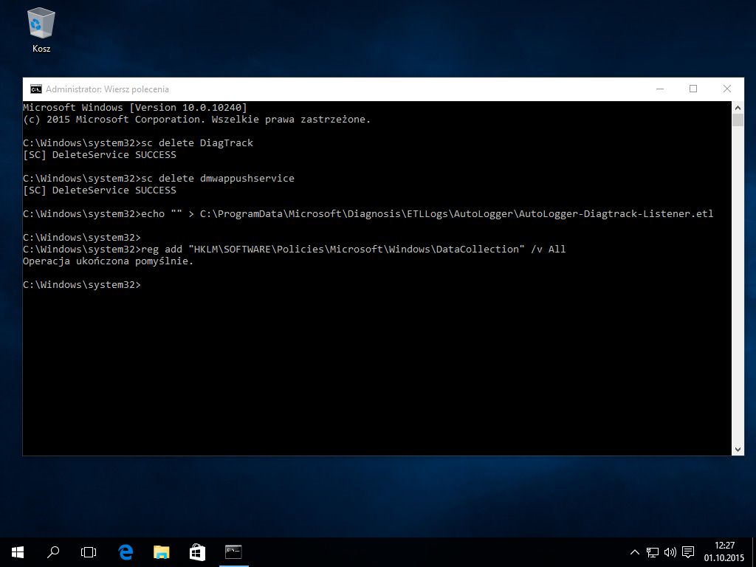Click the 'sc delete dmwappushservice' command line
This screenshot has width=756, height=567.
(159, 179)
